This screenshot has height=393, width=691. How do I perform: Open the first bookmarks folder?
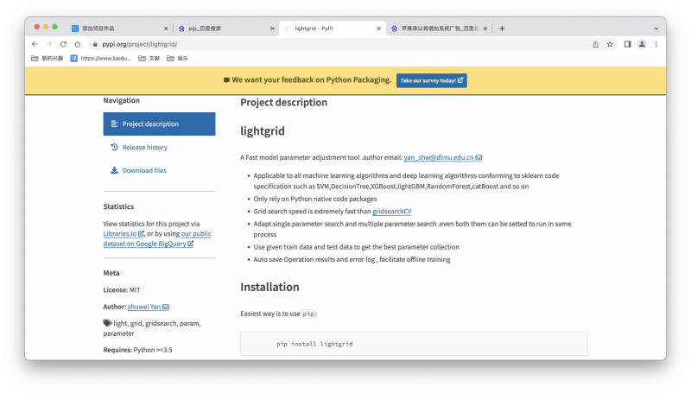[x=48, y=58]
